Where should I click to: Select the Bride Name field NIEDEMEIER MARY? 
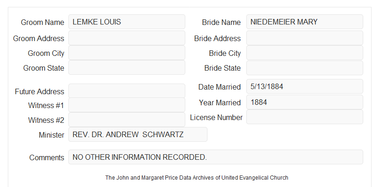tap(305, 22)
